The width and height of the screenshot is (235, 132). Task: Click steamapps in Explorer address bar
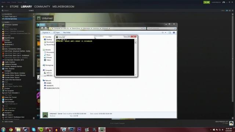pyautogui.click(x=87, y=29)
